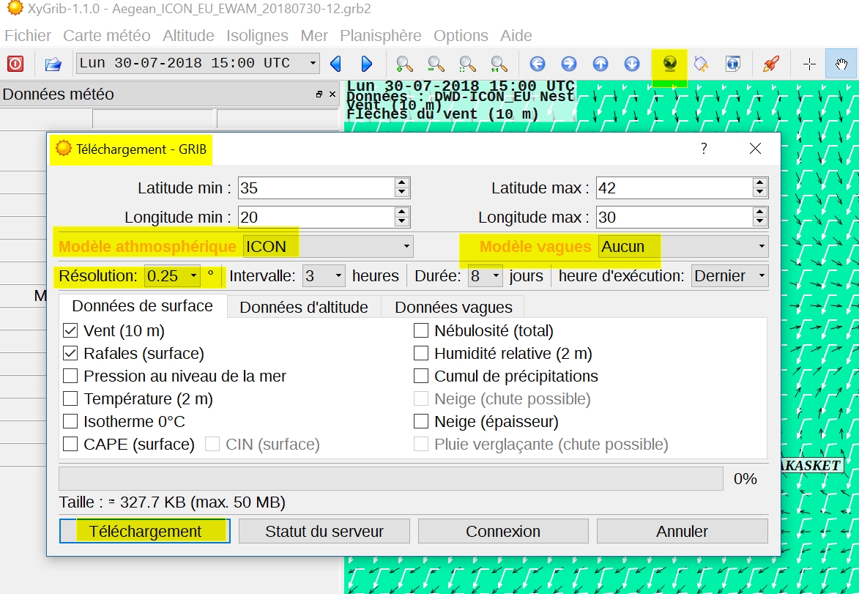Screen dimensions: 859x594
Task: Toggle Humidité relative (2 m) checkbox
Action: tap(421, 354)
